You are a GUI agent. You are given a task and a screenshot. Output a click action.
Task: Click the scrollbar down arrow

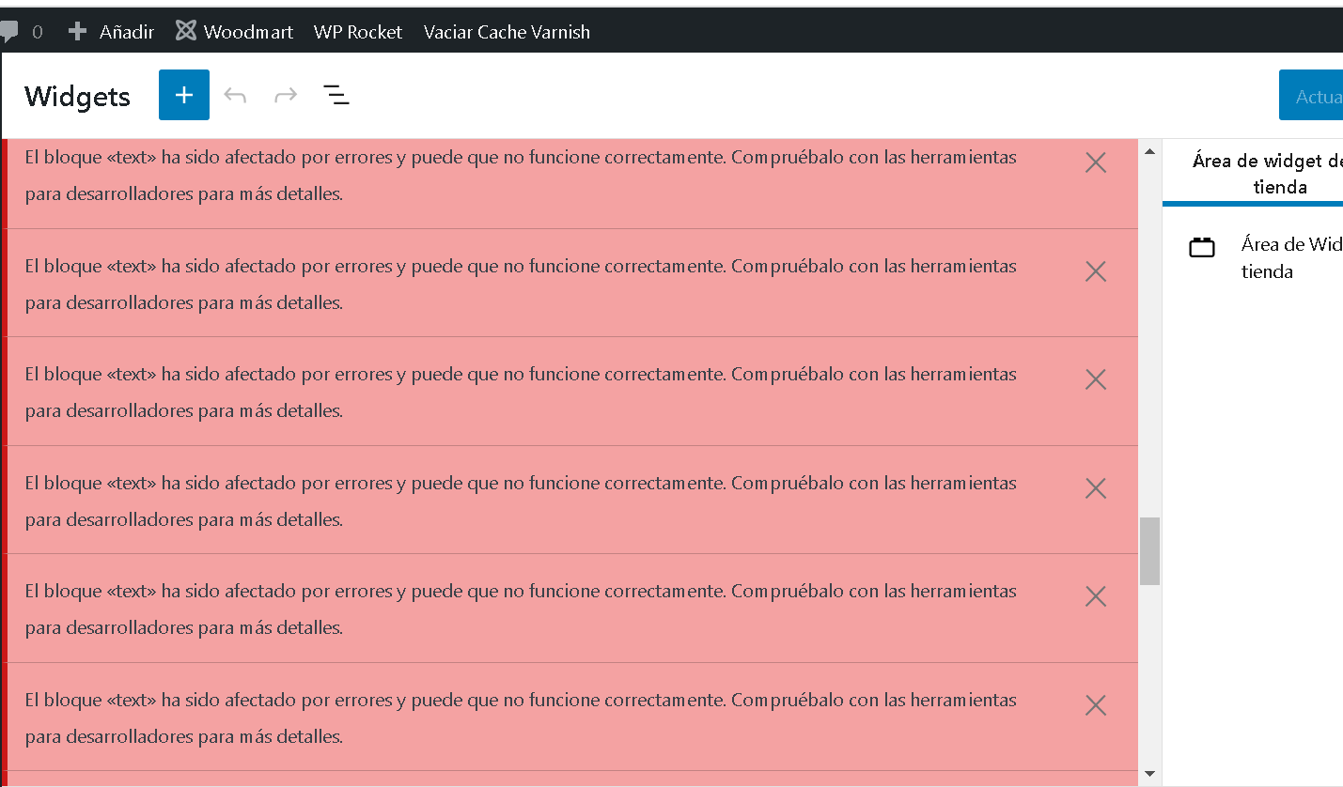click(1149, 774)
